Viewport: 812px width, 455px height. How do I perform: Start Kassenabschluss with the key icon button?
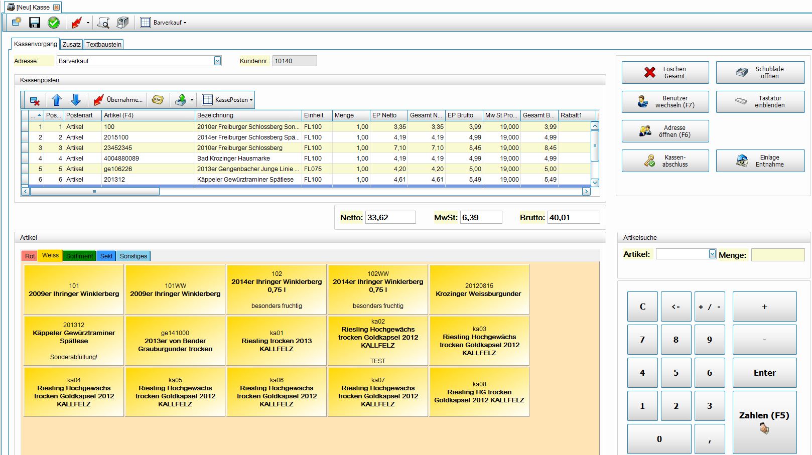[x=665, y=161]
